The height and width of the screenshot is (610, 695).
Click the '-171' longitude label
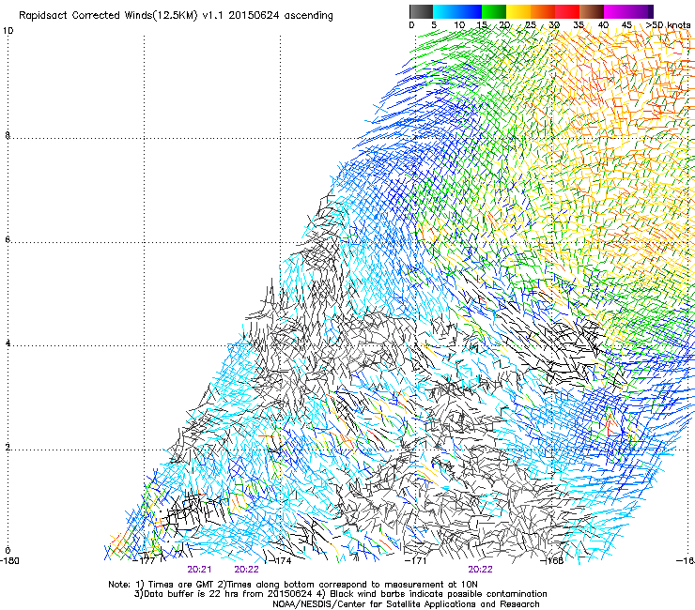coord(416,561)
